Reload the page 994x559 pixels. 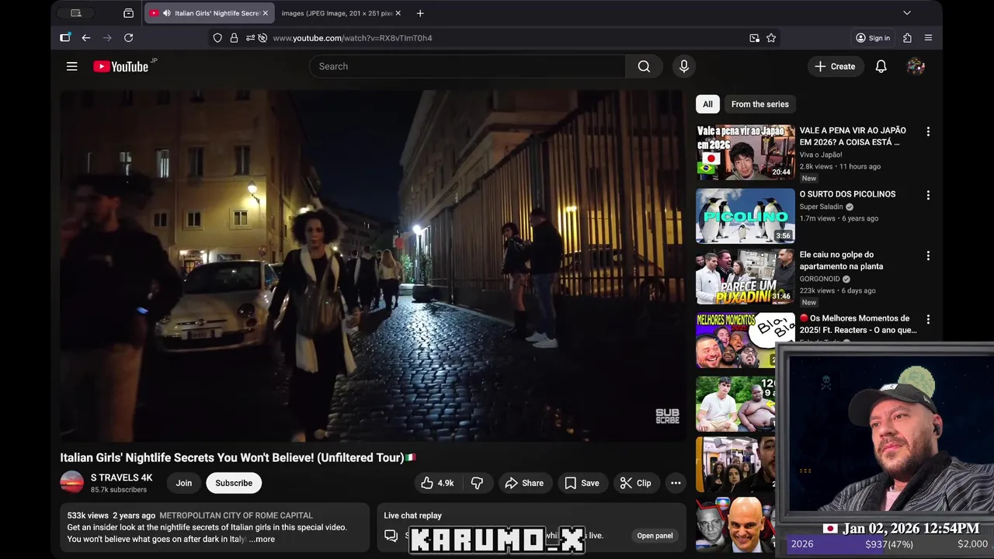tap(129, 38)
